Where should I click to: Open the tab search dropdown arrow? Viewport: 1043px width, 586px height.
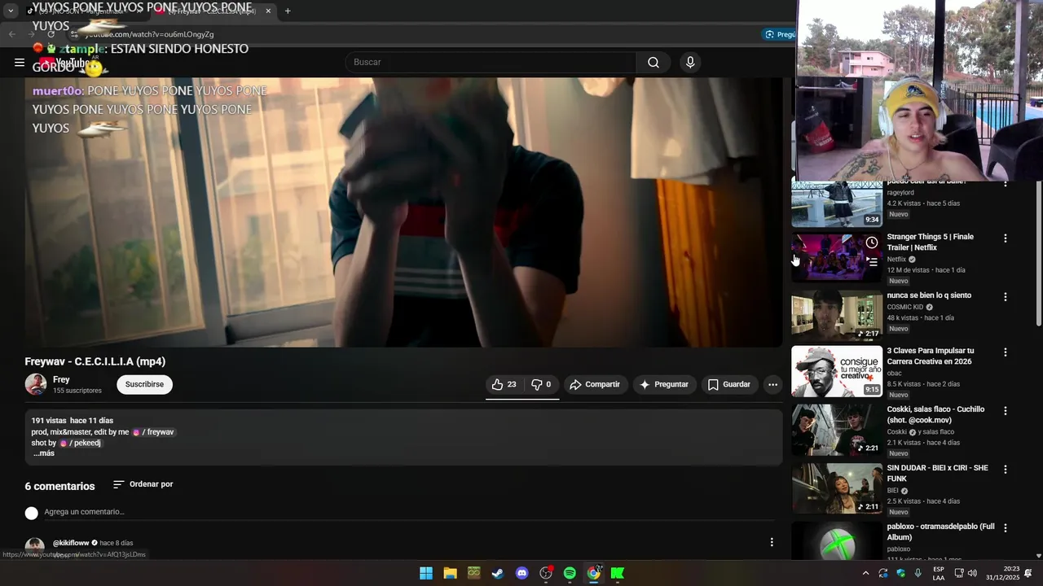click(x=11, y=11)
